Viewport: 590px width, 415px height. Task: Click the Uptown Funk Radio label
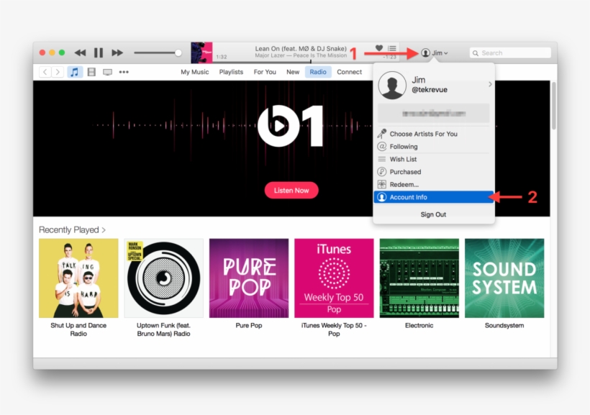(163, 329)
